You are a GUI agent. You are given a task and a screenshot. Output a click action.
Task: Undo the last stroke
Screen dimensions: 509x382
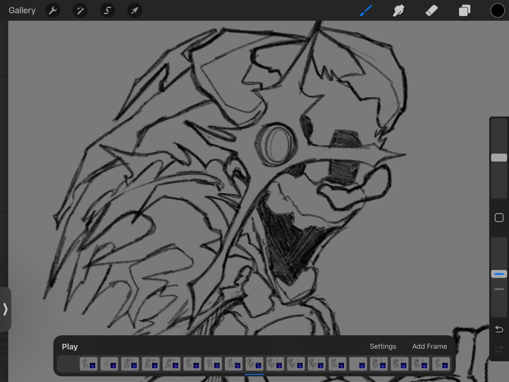[499, 329]
